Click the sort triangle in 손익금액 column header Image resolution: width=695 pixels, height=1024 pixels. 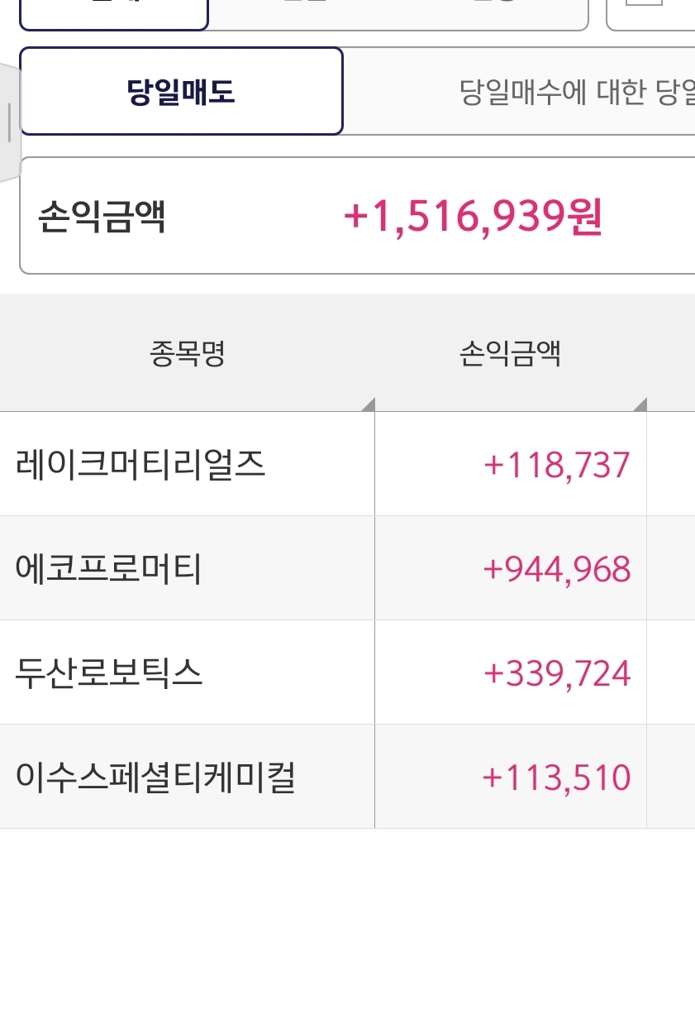click(640, 404)
